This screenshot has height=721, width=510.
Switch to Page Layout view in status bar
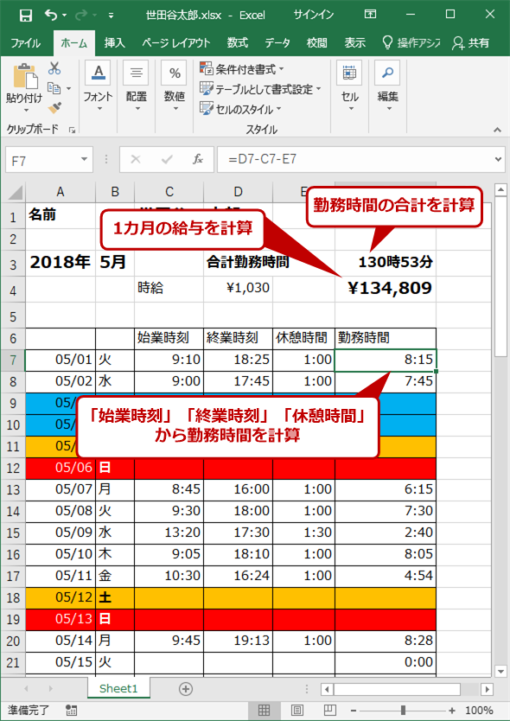[297, 710]
